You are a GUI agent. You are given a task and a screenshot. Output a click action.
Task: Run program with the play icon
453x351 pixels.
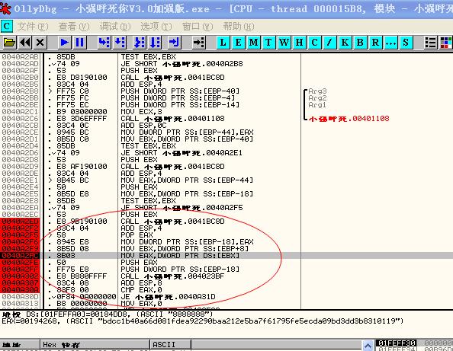click(x=64, y=43)
